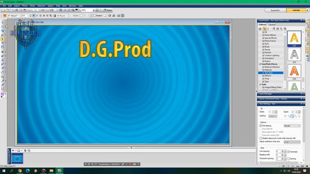Screen dimensions: 310x174
Task: Toggle Bold text formatting
Action: point(33,15)
